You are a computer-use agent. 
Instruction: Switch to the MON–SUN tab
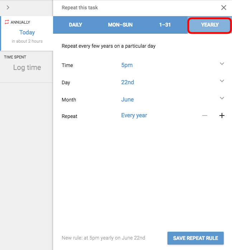pyautogui.click(x=120, y=25)
